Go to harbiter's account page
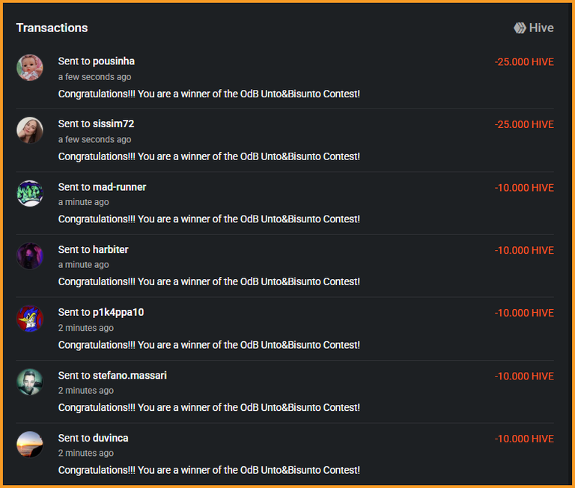Image resolution: width=575 pixels, height=488 pixels. click(111, 250)
